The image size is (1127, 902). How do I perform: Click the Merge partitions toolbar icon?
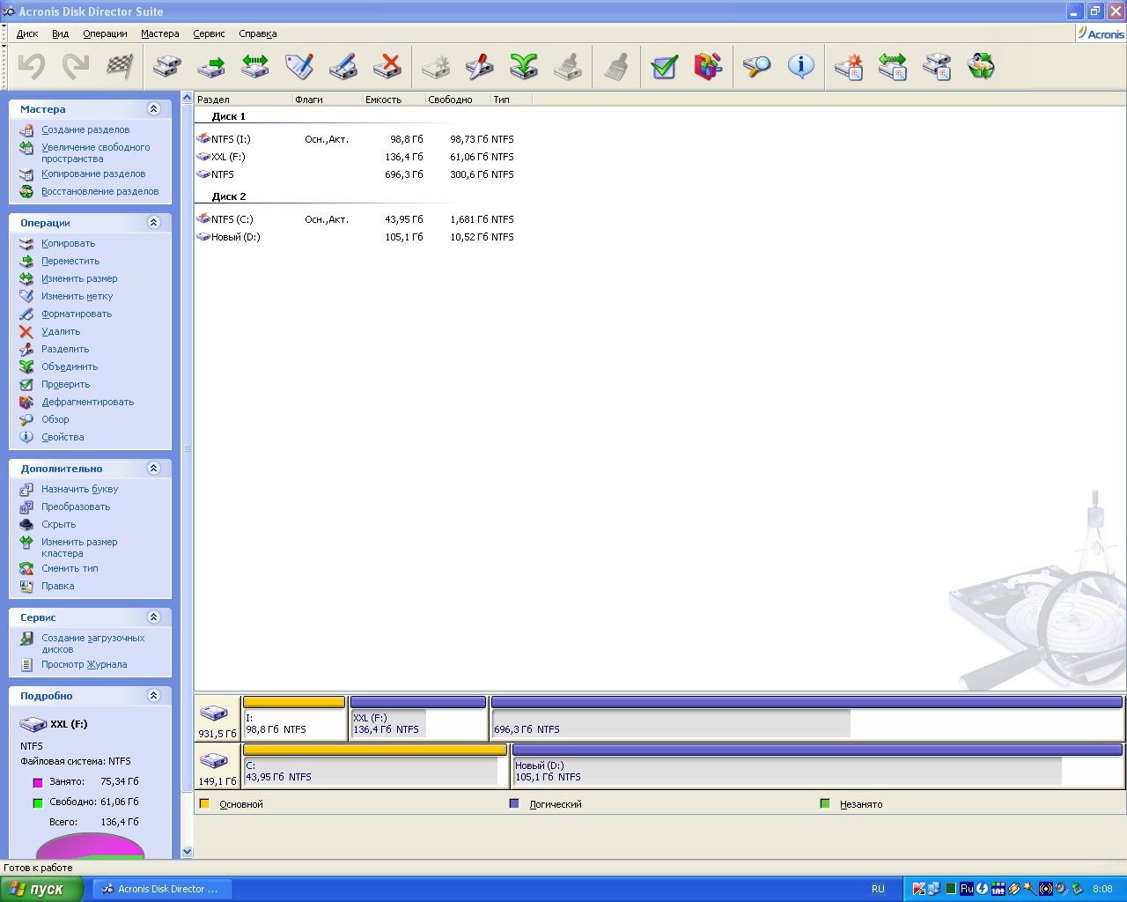(524, 66)
